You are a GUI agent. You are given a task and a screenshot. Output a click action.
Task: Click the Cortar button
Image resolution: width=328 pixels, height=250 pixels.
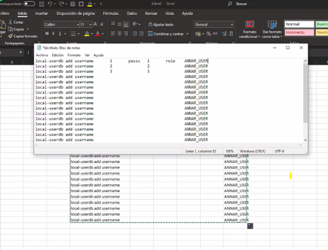click(16, 22)
